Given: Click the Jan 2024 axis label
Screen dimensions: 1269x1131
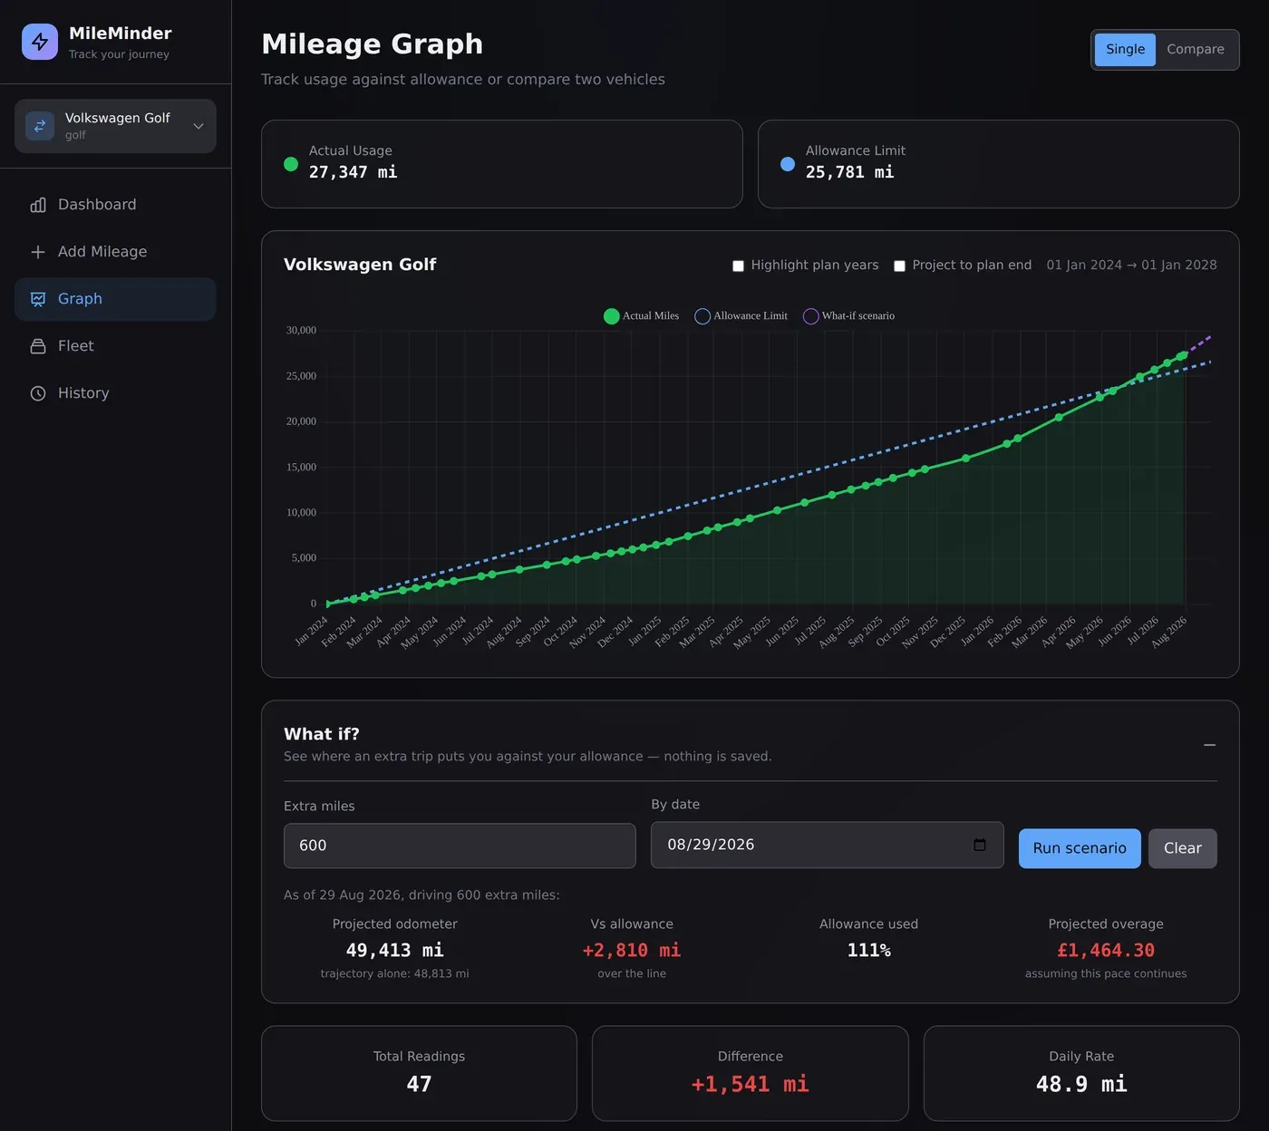Looking at the screenshot, I should pos(311,631).
